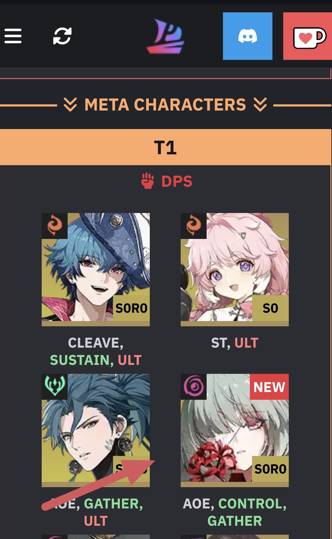This screenshot has height=539, width=332.
Task: Collapse via left chevron beside Meta Characters
Action: pos(70,105)
